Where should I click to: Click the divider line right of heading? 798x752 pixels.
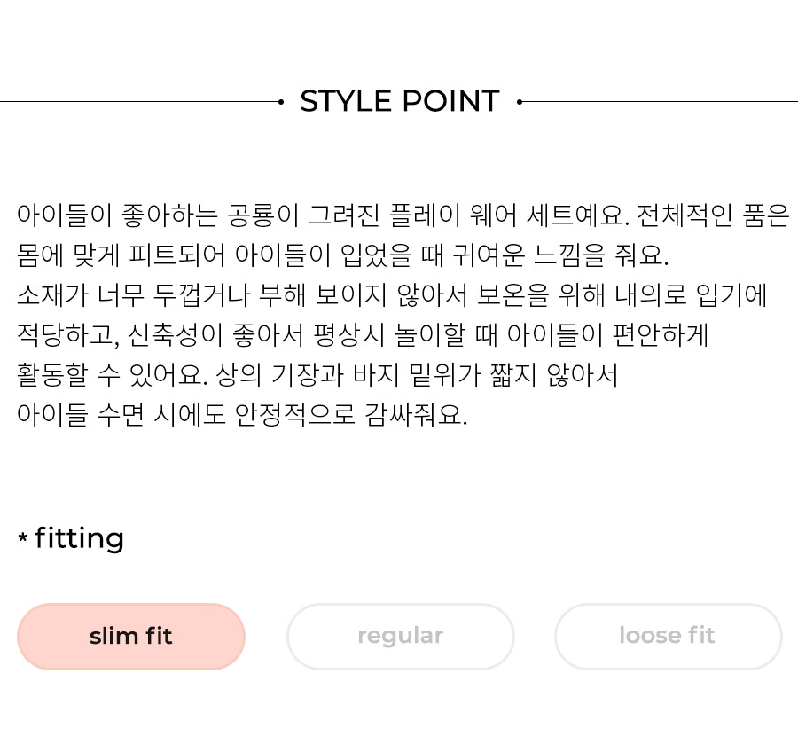click(x=660, y=102)
